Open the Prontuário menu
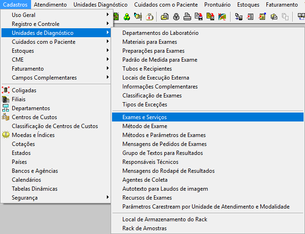Screen dimensions: 305x234 217,5
